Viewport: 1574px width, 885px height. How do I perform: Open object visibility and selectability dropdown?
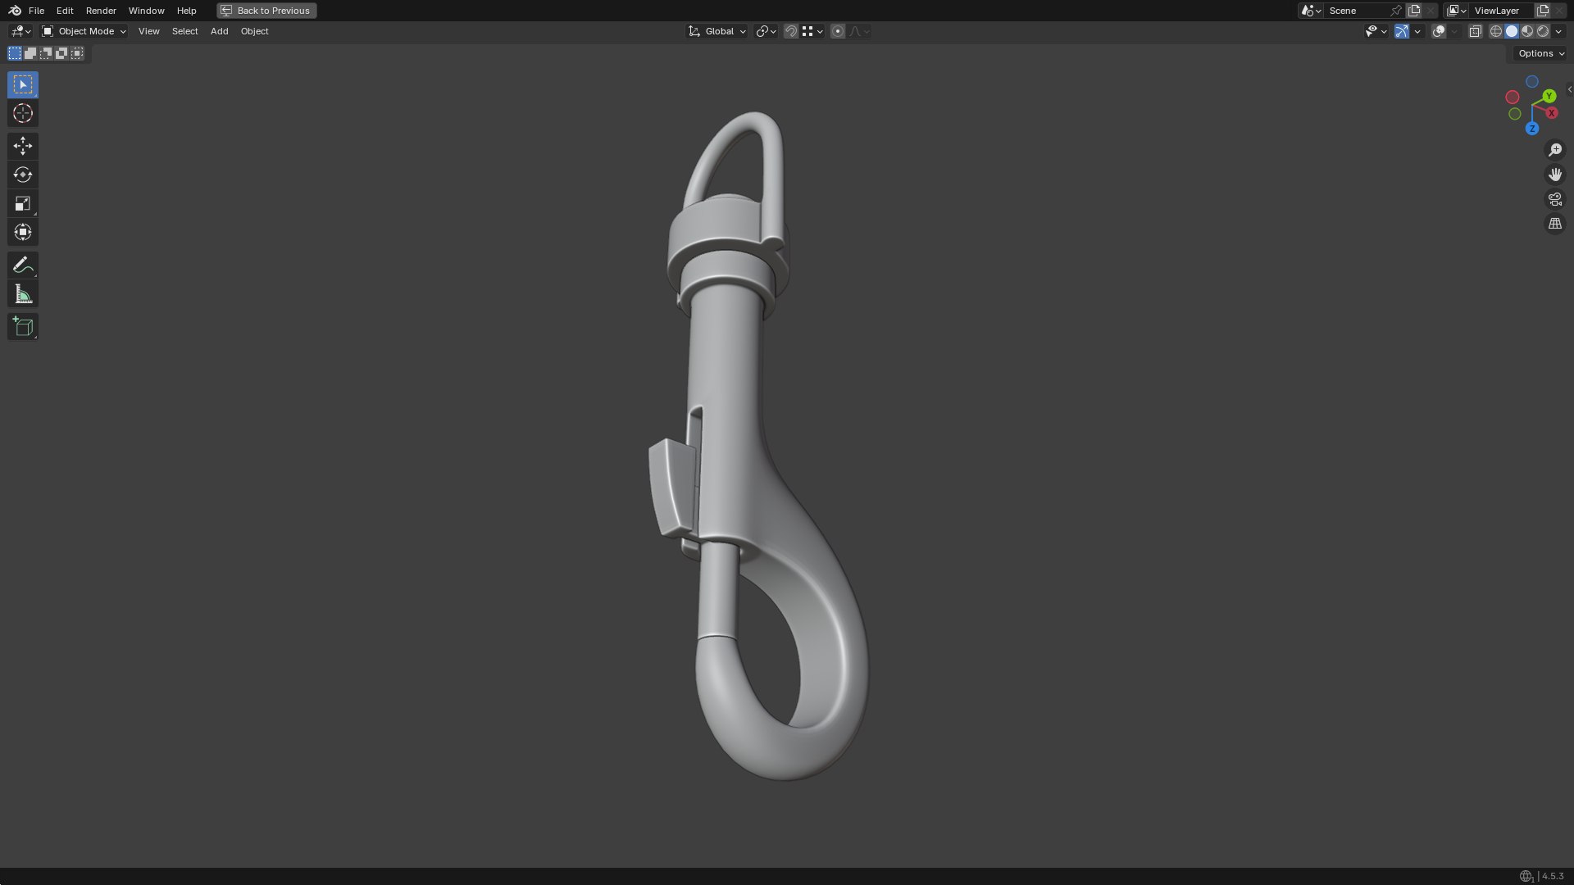click(x=1376, y=31)
